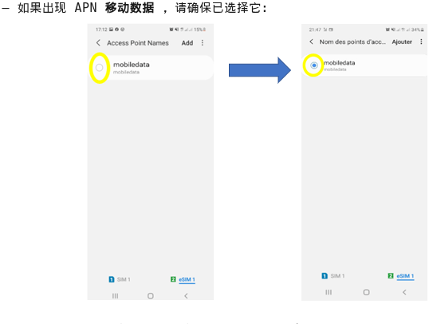
Task: Tap Ajouter button in right phone
Action: pos(402,42)
